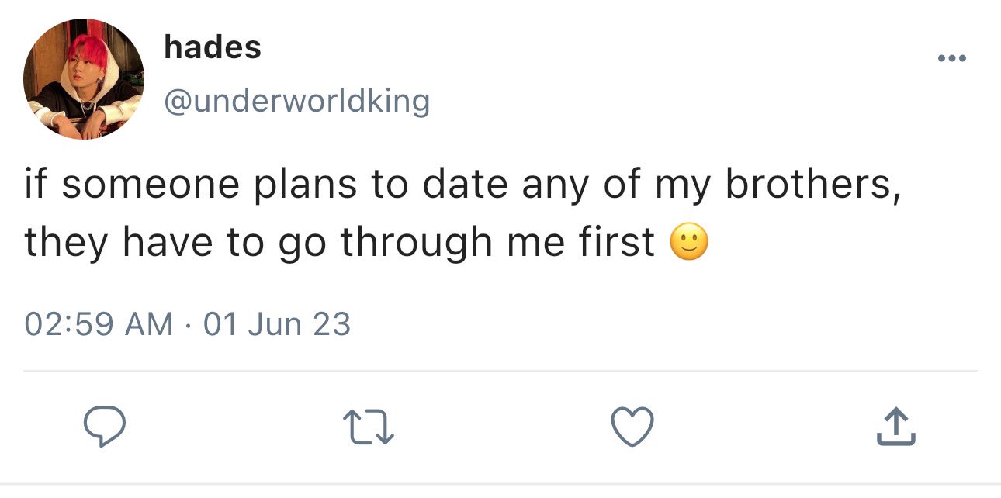1001x498 pixels.
Task: Click the 01 Jun 23 date
Action: [x=277, y=323]
